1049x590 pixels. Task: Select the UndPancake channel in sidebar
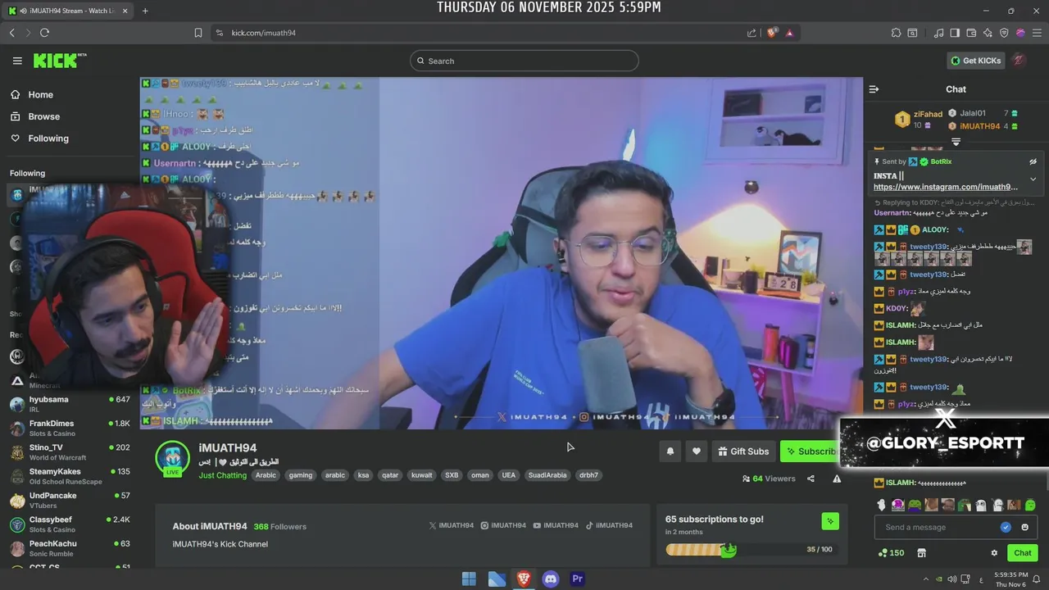(x=70, y=500)
